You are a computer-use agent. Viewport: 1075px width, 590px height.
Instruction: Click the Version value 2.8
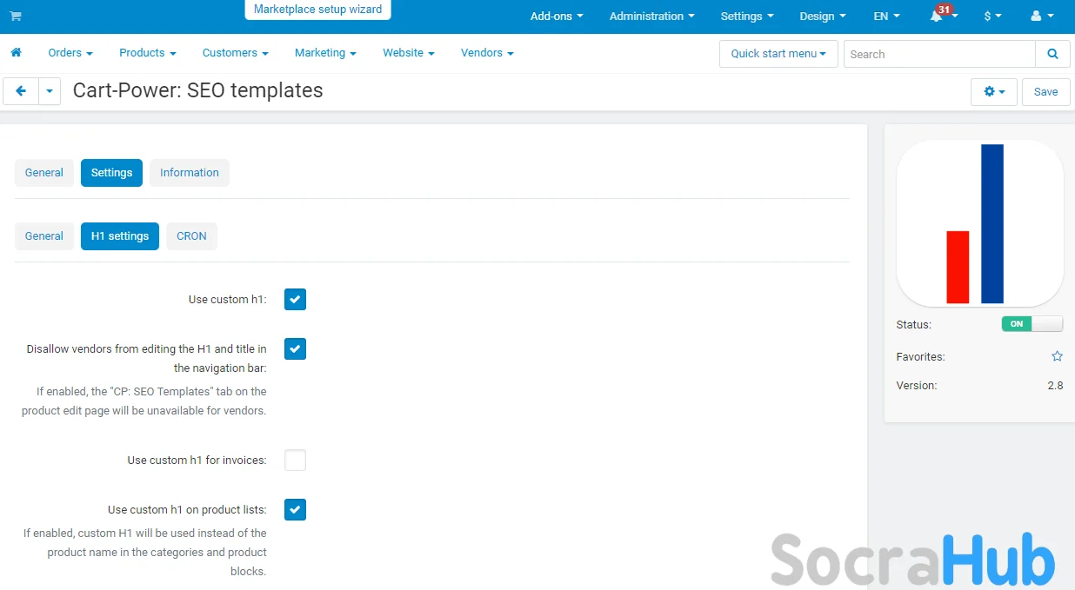point(1055,386)
